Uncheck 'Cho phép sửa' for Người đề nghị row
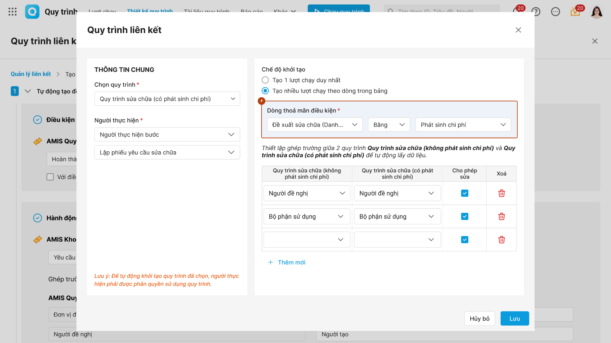Image resolution: width=611 pixels, height=343 pixels. tap(465, 193)
